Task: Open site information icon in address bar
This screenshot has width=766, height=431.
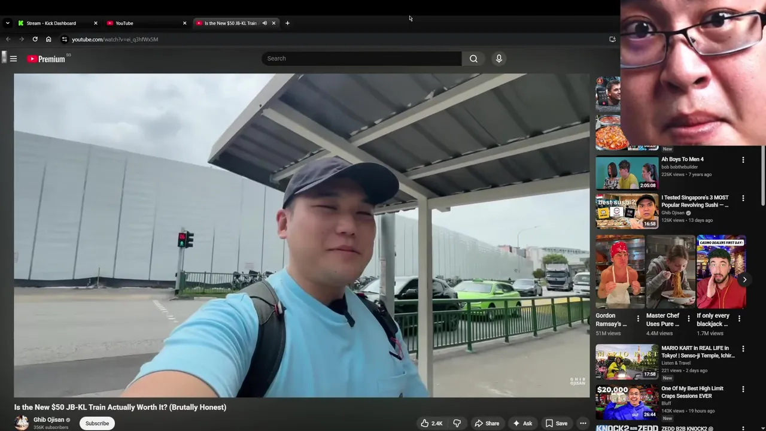Action: click(65, 40)
